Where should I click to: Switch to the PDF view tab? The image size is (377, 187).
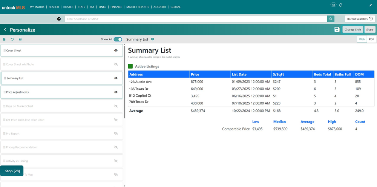pos(371,39)
